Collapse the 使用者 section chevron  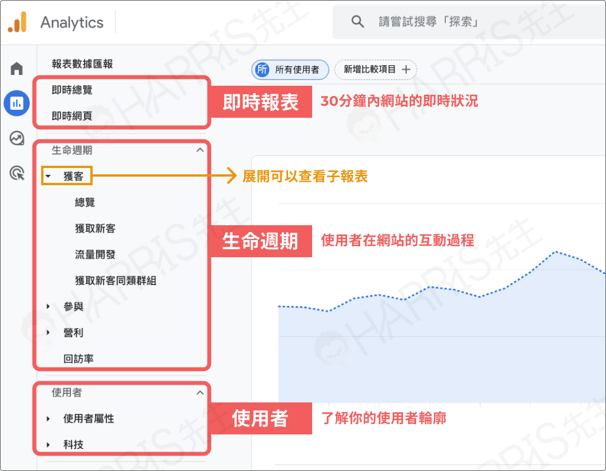(200, 393)
